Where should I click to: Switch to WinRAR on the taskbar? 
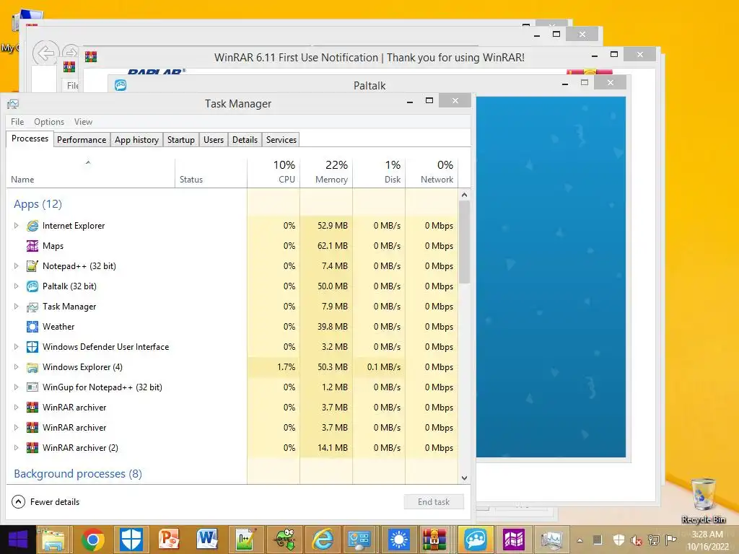[x=435, y=540]
